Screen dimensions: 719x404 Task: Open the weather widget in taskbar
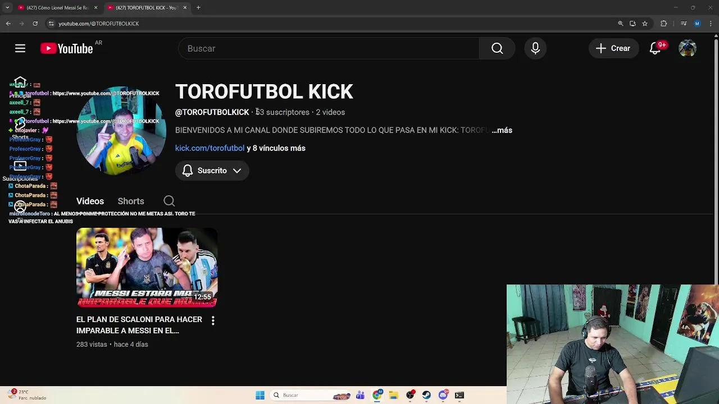27,395
